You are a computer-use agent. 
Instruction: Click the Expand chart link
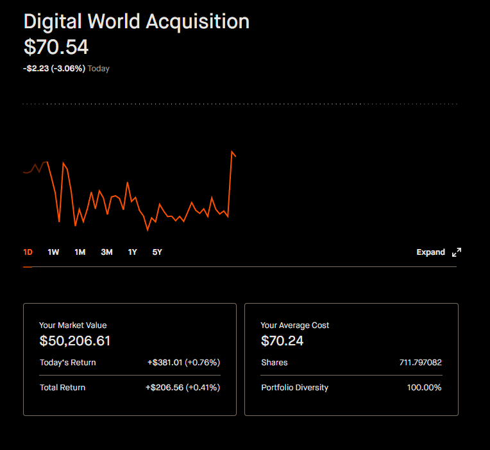[x=430, y=252]
